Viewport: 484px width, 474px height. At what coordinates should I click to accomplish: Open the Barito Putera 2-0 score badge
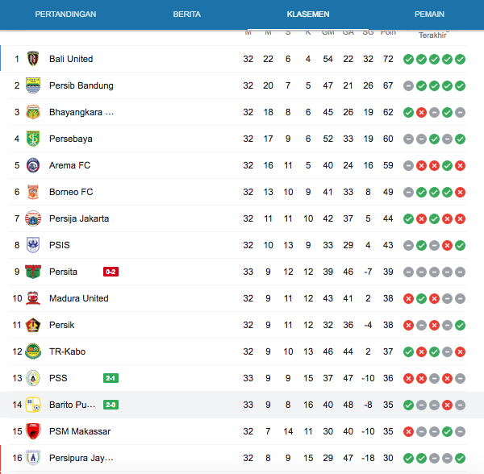click(111, 405)
